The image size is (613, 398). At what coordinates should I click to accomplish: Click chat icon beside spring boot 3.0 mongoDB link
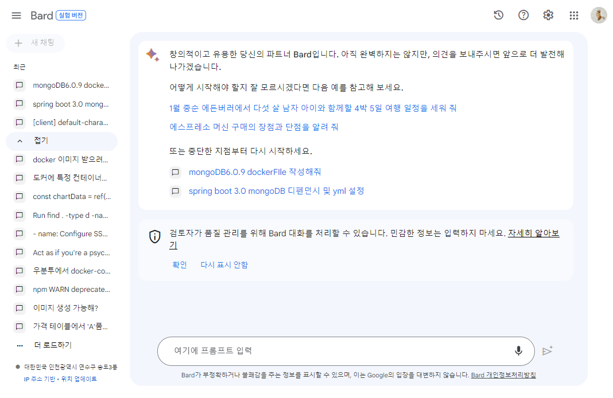(176, 191)
